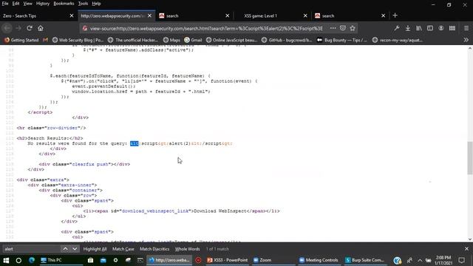Click the vertical scrollbar thumb
This screenshot has height=266, width=473.
(x=470, y=157)
